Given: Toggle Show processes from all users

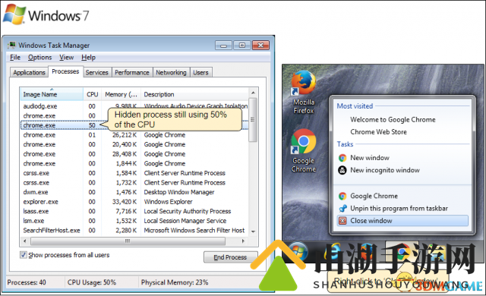Looking at the screenshot, I should (x=24, y=255).
